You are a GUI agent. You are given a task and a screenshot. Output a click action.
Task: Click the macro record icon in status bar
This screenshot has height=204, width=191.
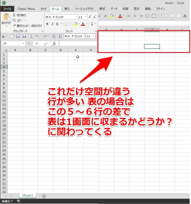[x=18, y=201]
